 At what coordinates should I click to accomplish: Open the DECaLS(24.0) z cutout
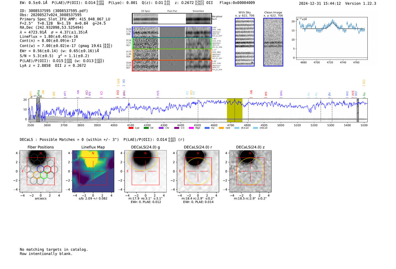coord(250,171)
